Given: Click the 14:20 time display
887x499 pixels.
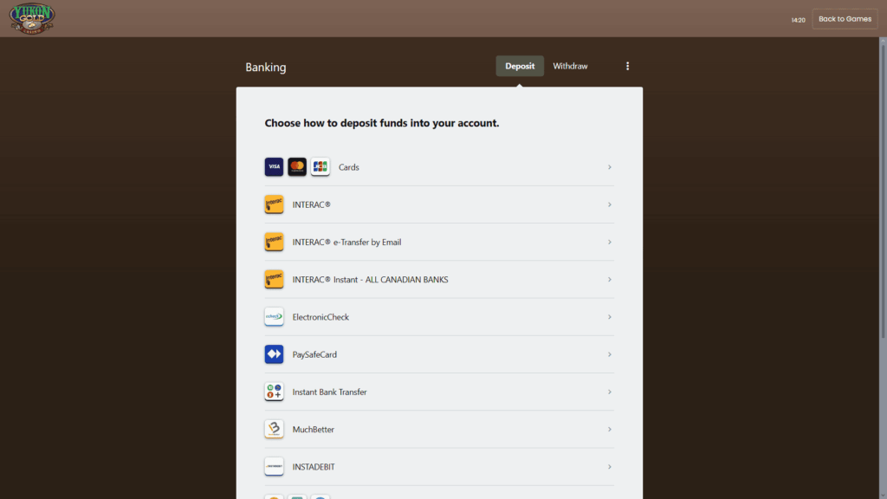Looking at the screenshot, I should click(x=798, y=18).
